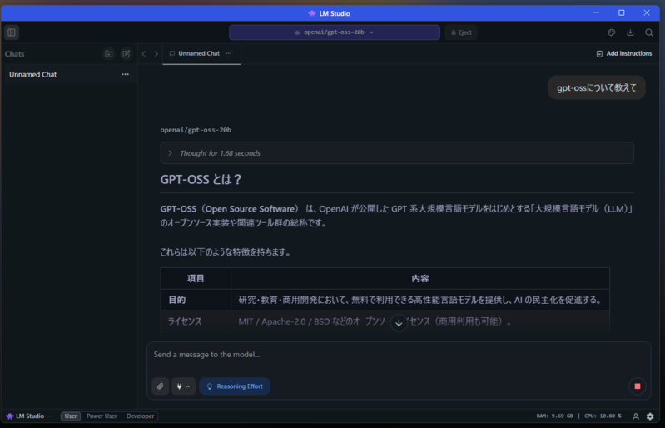This screenshot has width=665, height=428.
Task: Open the downloads icon in top bar
Action: click(630, 32)
